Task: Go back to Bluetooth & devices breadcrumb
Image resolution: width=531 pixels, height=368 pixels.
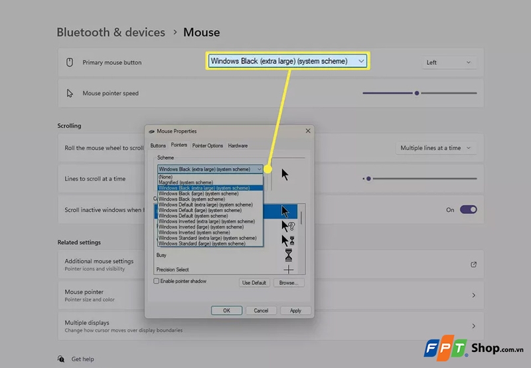Action: tap(111, 32)
